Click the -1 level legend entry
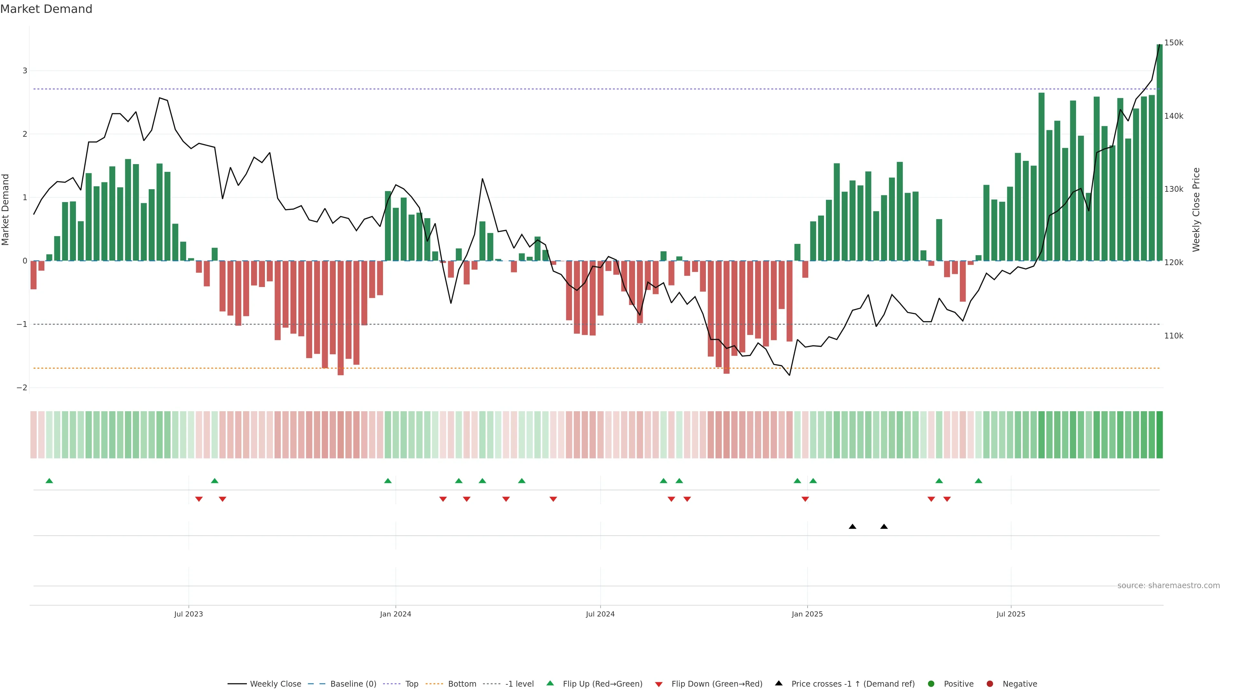Image resolution: width=1236 pixels, height=695 pixels. click(519, 684)
